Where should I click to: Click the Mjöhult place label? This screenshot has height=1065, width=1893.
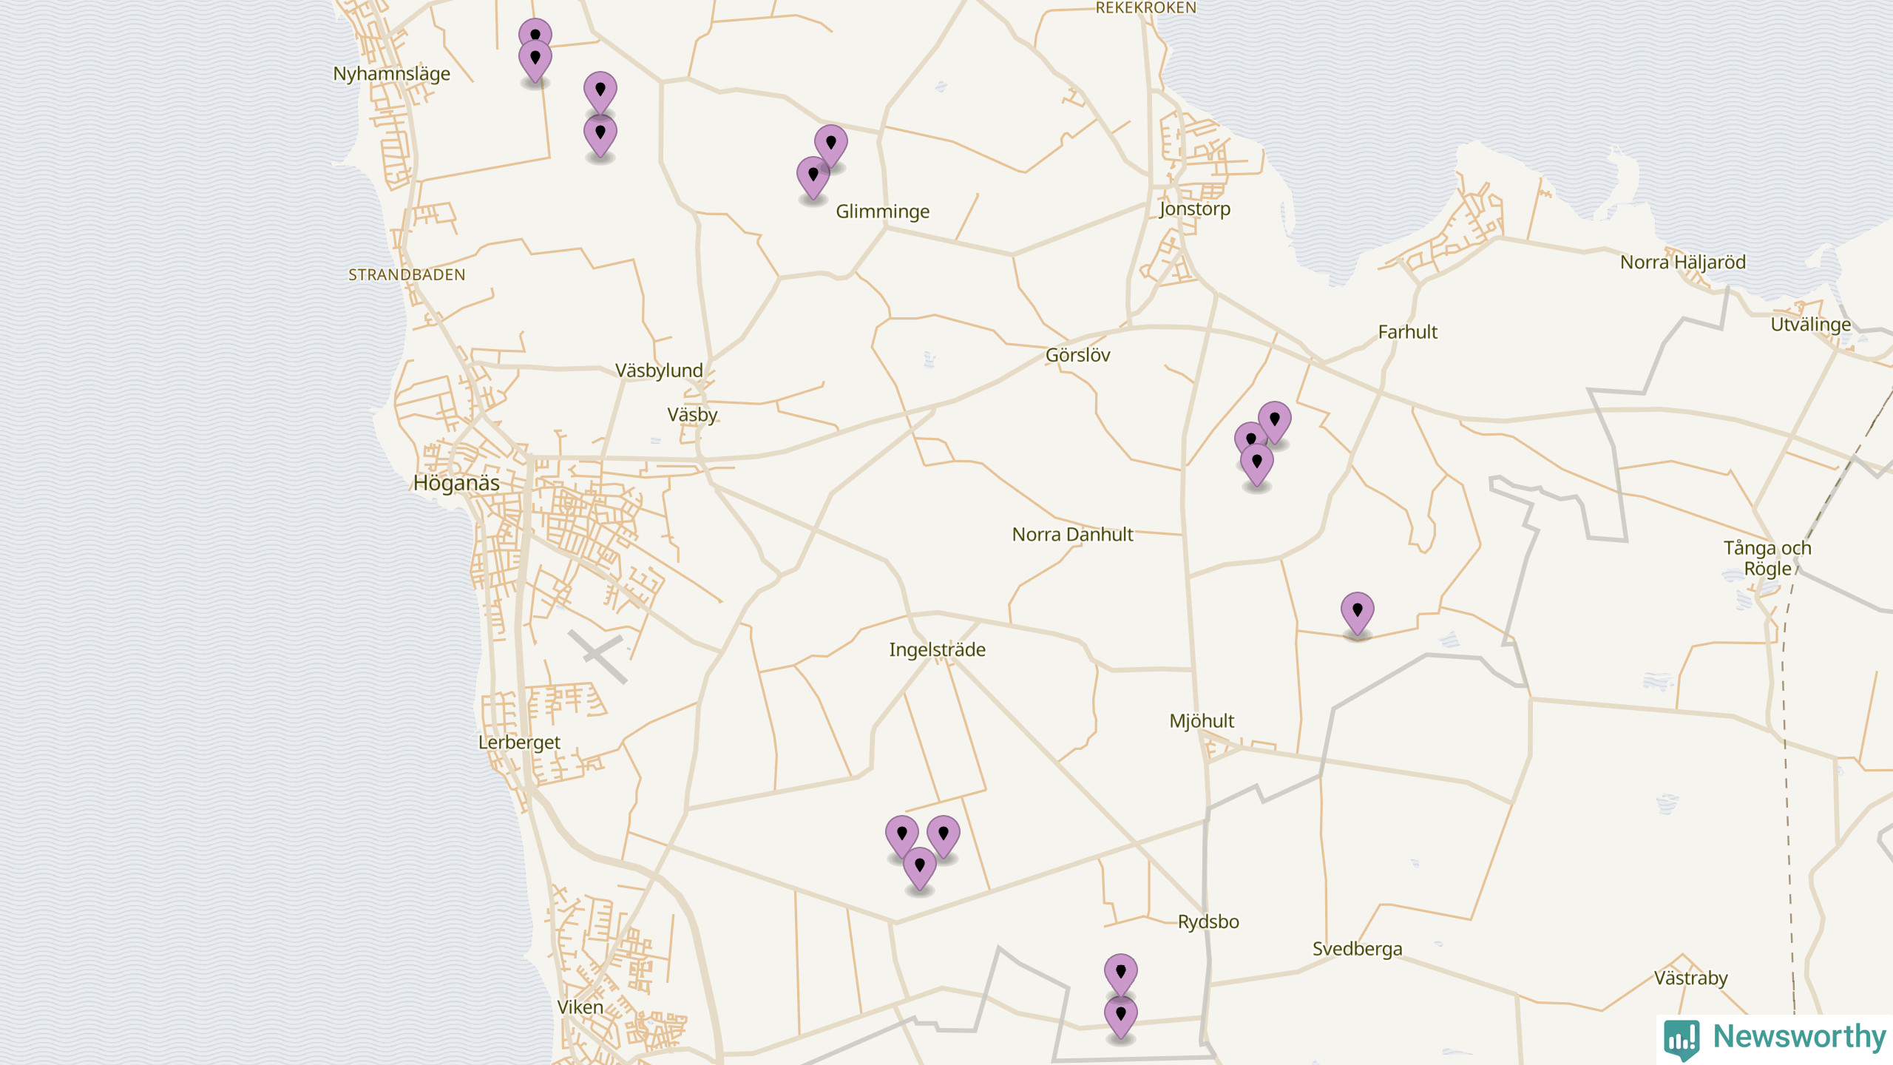1202,721
